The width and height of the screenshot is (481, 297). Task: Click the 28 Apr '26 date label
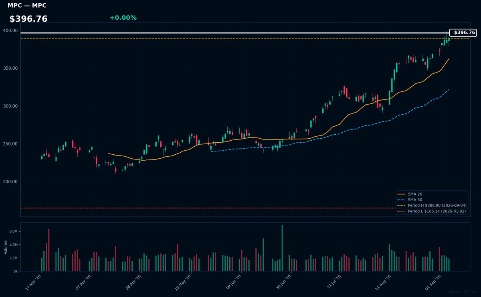click(x=133, y=282)
